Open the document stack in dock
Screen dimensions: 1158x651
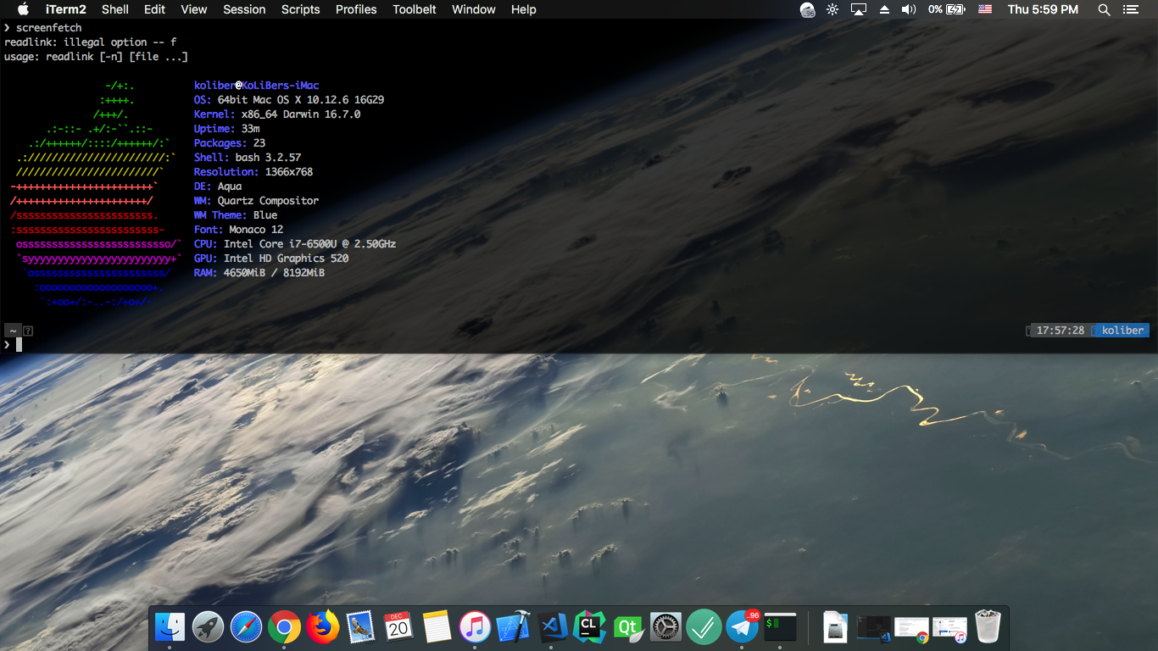(836, 627)
